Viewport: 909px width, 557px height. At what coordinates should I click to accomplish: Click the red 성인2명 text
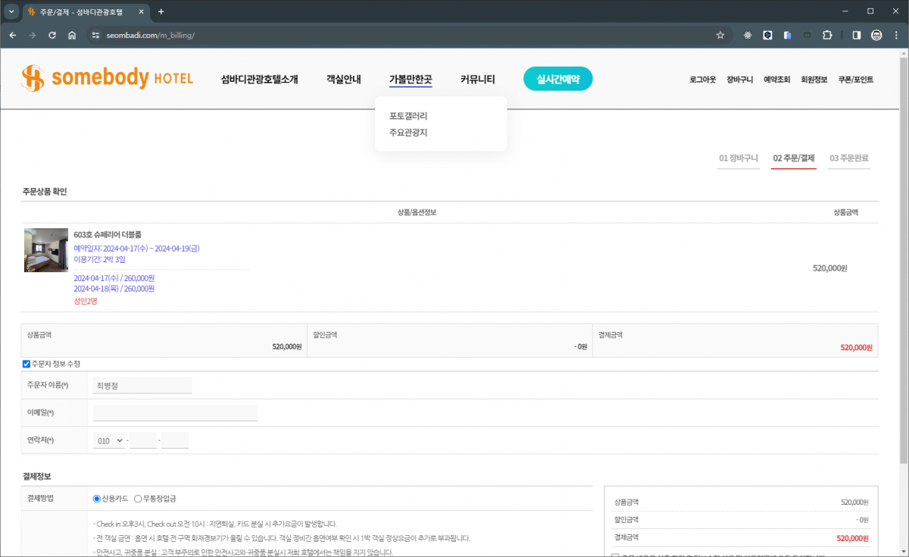tap(86, 301)
